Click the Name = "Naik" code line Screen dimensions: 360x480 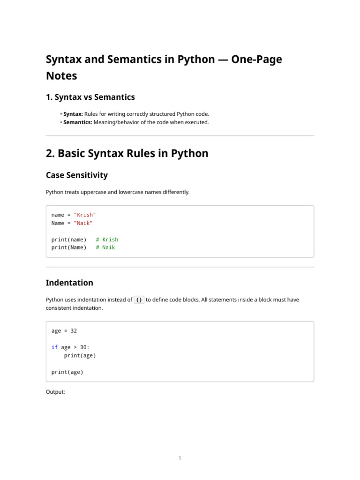[72, 223]
